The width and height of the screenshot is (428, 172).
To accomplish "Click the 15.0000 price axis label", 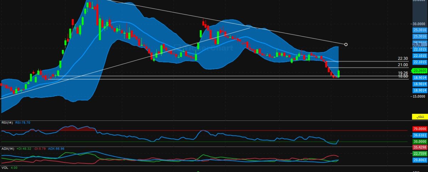I will coord(419,96).
